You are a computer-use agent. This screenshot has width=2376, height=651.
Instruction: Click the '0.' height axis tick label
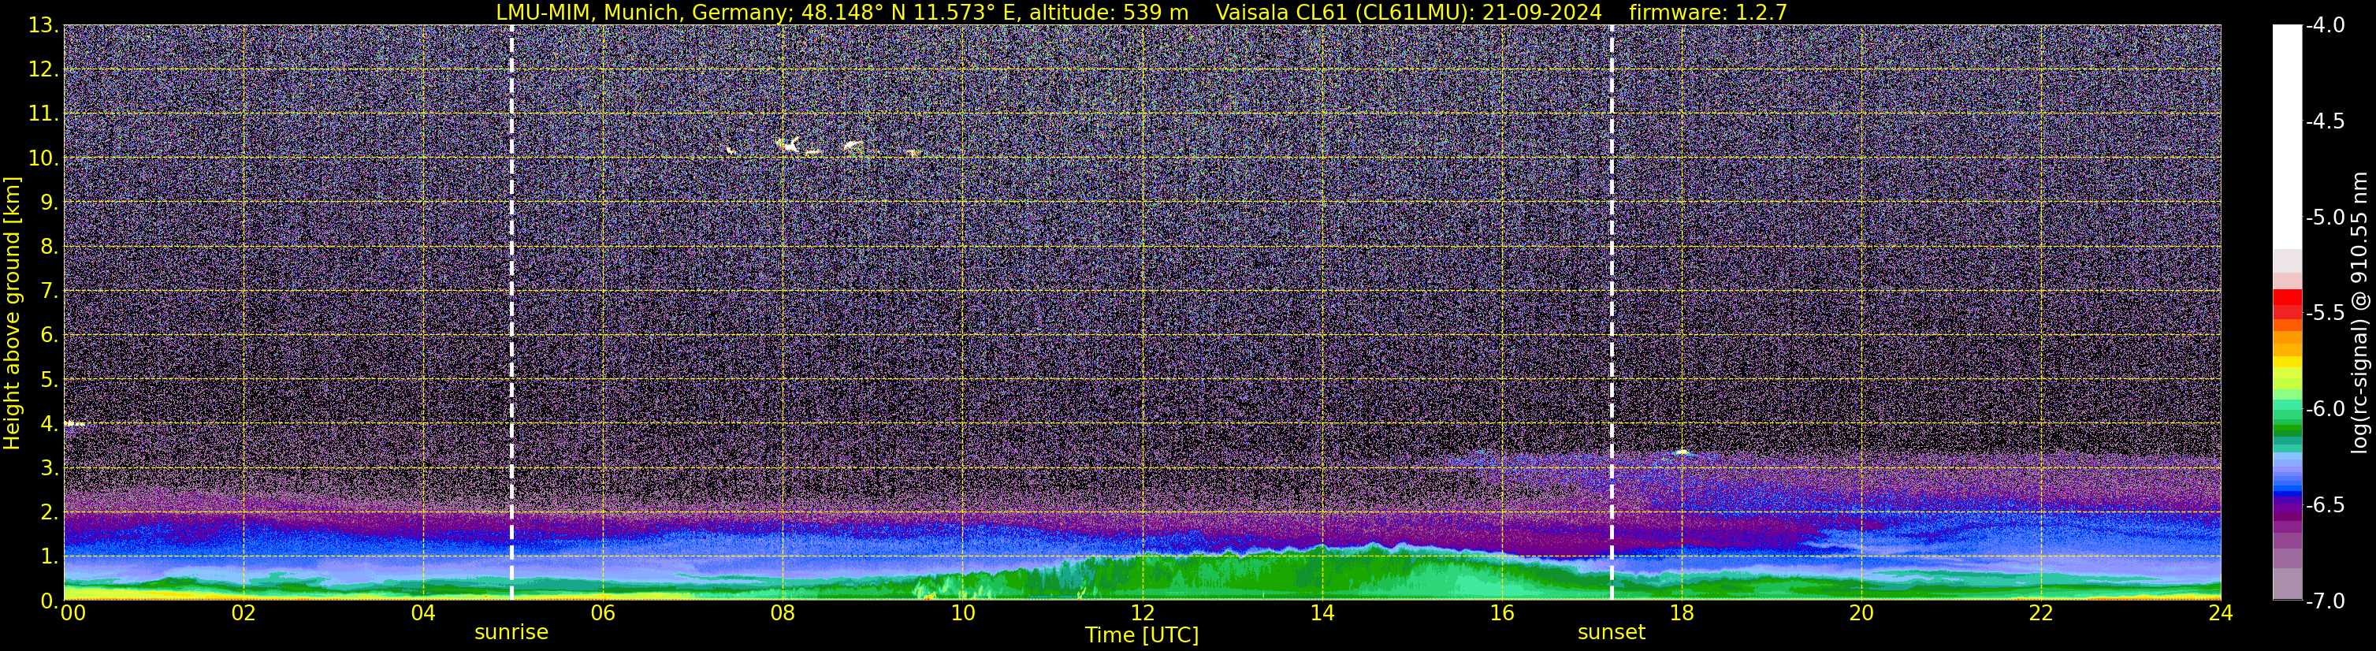[x=49, y=601]
